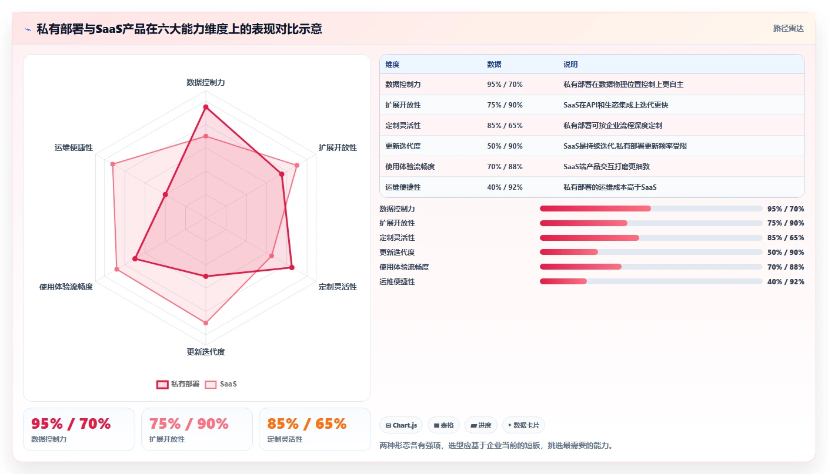Click the 维度 table column header
The width and height of the screenshot is (828, 474).
(392, 65)
